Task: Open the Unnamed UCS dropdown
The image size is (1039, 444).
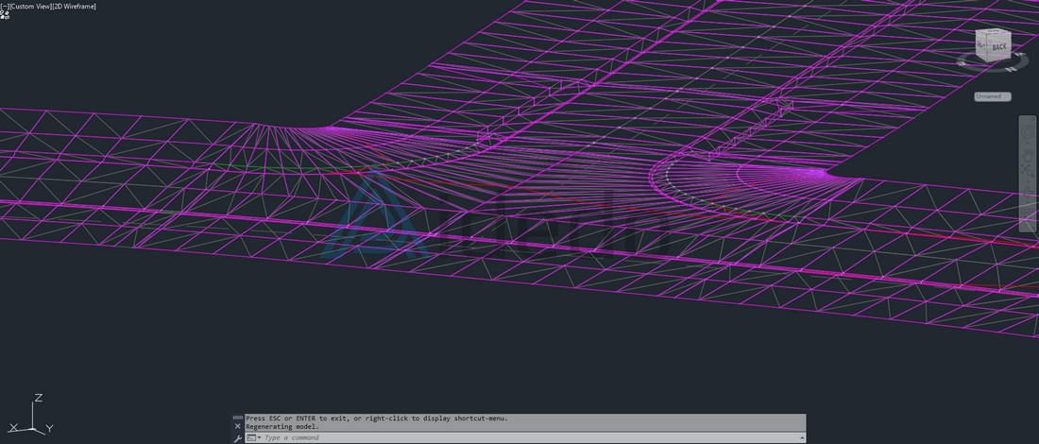Action: tap(992, 96)
